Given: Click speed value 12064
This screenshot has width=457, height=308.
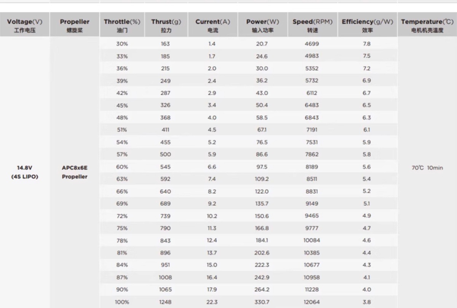Looking at the screenshot, I should point(312,302).
